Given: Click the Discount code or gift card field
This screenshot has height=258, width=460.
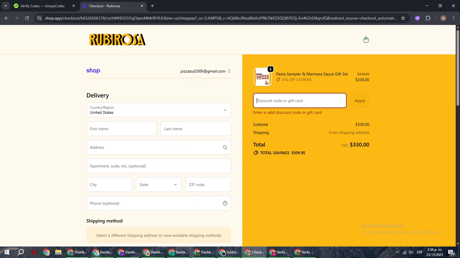Looking at the screenshot, I should point(300,101).
